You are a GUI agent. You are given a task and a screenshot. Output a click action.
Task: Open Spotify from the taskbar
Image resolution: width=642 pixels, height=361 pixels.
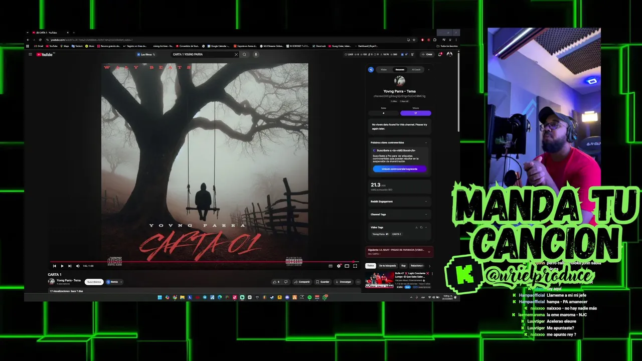[309, 297]
